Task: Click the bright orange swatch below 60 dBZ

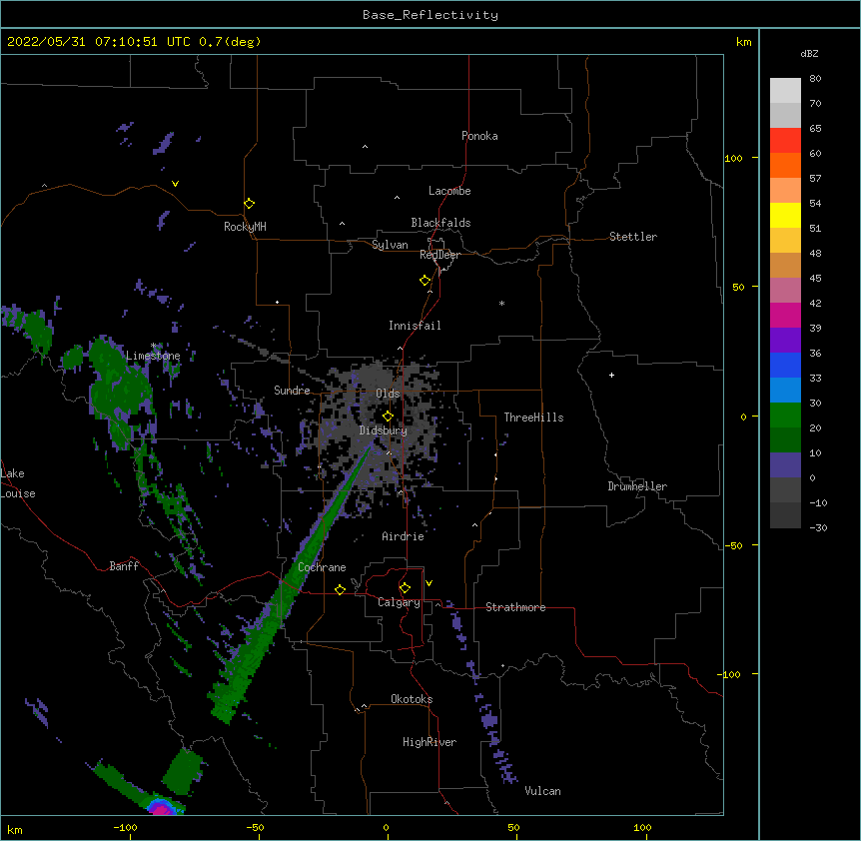Action: (x=785, y=165)
